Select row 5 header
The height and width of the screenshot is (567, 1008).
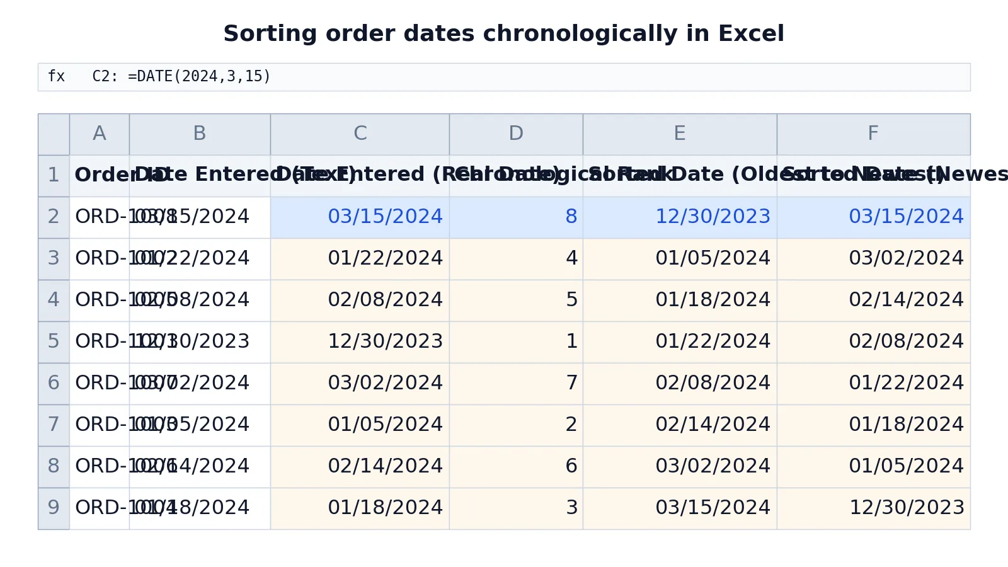click(54, 342)
